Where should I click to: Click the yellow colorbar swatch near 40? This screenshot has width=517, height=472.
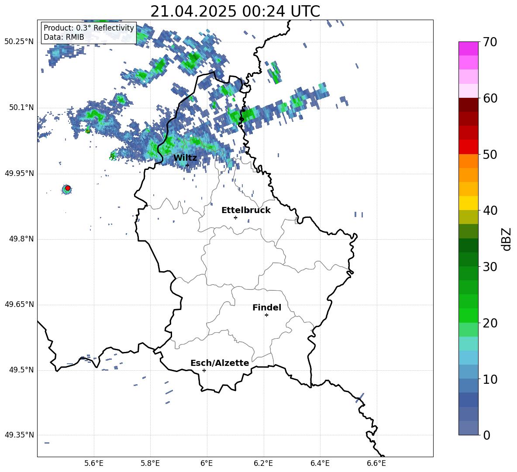[468, 203]
